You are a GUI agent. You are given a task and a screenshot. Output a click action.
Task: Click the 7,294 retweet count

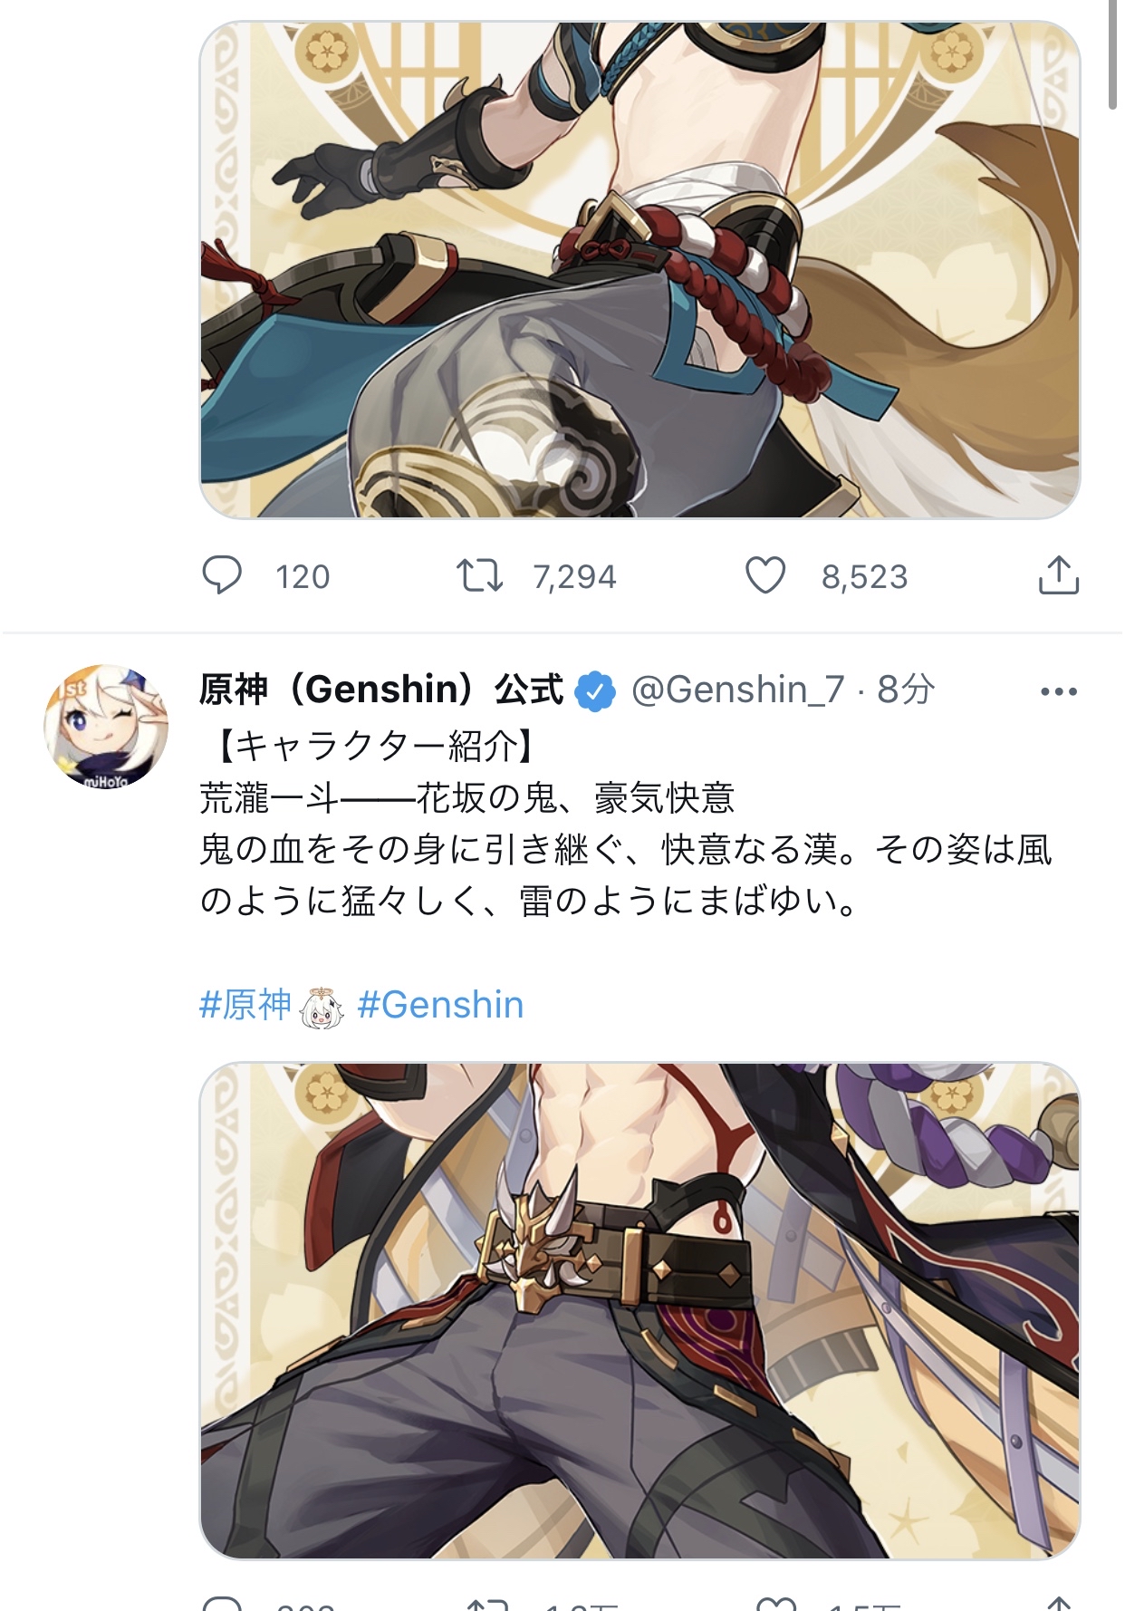tap(574, 577)
